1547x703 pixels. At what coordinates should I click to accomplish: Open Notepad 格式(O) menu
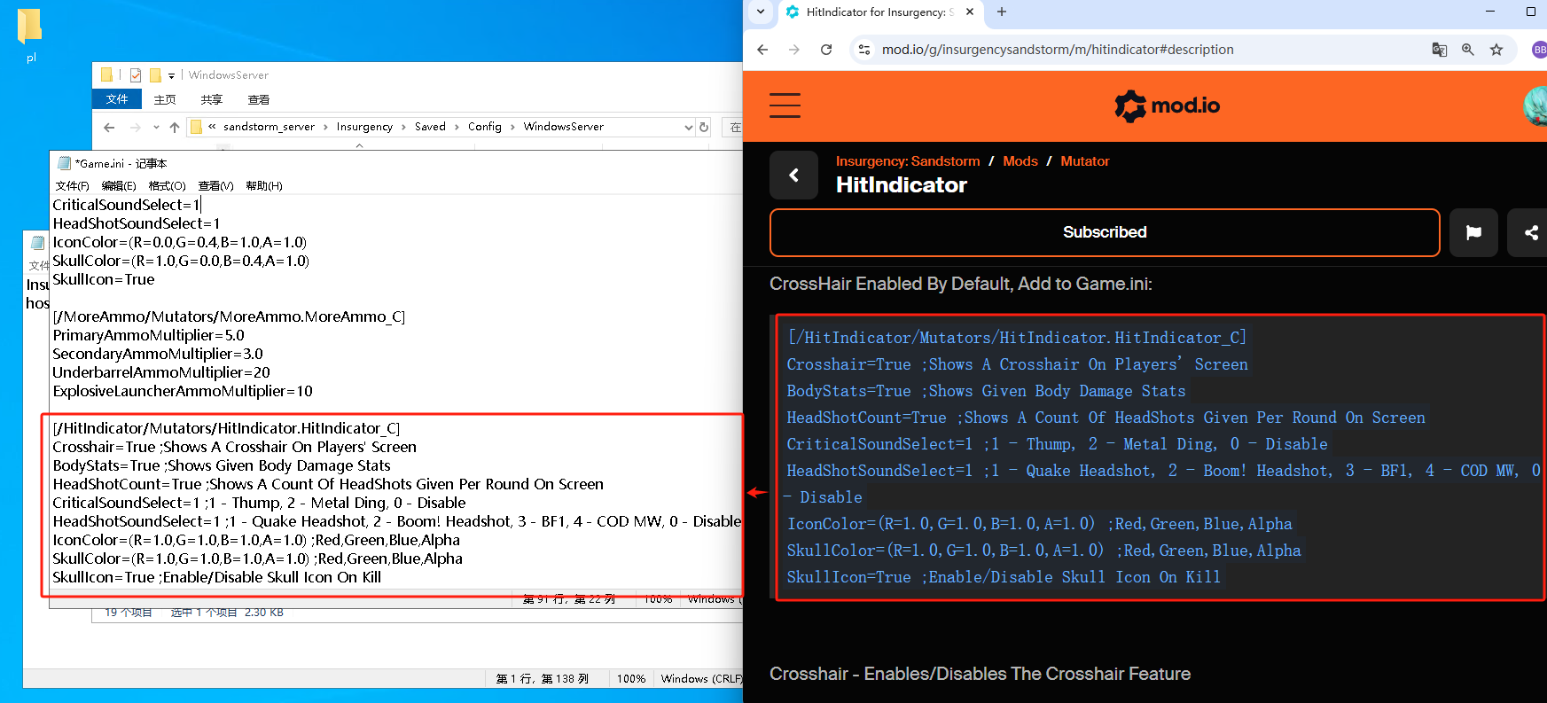point(167,186)
